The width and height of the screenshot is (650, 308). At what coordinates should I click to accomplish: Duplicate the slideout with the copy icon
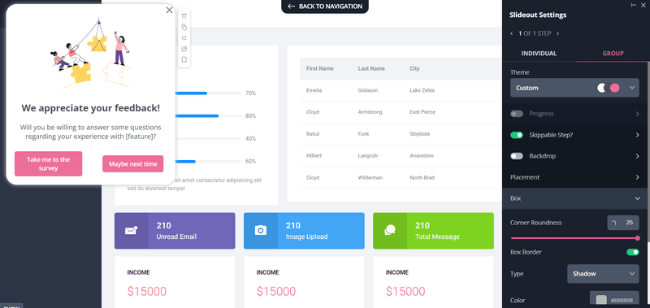184,27
